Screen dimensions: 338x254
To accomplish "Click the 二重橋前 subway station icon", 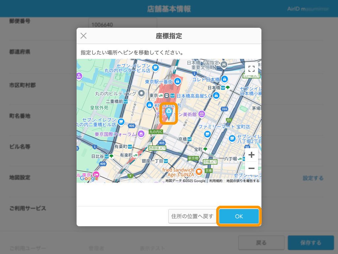I will click(125, 101).
